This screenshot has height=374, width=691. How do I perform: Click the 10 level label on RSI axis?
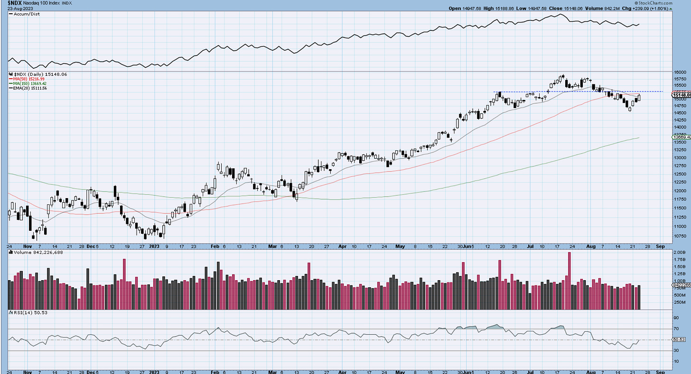point(676,362)
